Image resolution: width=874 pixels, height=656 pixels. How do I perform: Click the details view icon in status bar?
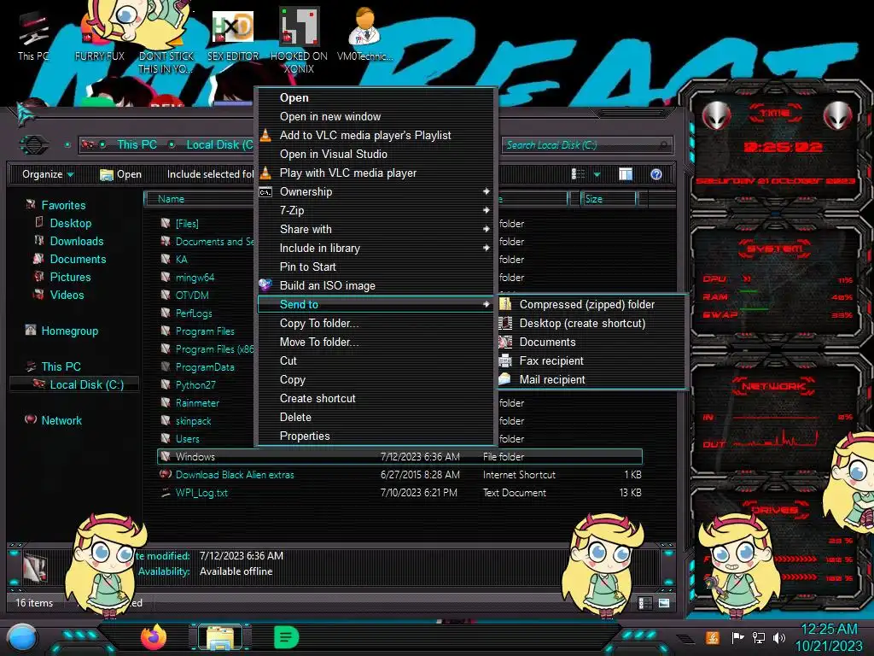coord(645,603)
